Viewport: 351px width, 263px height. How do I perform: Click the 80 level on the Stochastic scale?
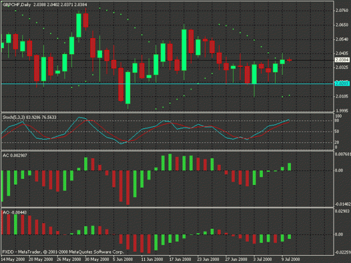[337, 121]
